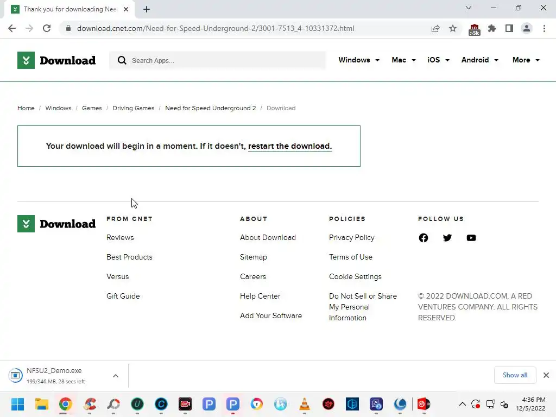The image size is (556, 417).
Task: Expand the iOS dropdown menu
Action: [438, 60]
